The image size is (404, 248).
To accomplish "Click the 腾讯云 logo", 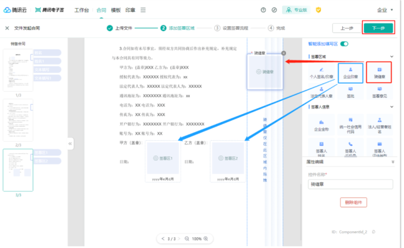I will [15, 10].
